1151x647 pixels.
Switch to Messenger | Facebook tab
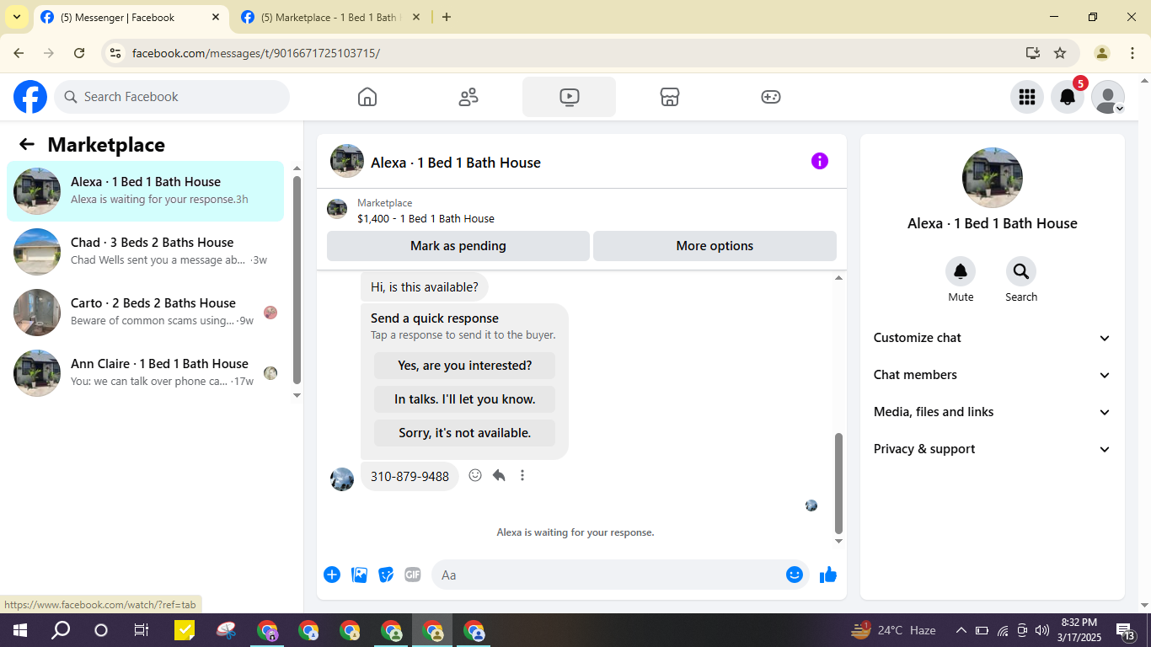point(131,17)
